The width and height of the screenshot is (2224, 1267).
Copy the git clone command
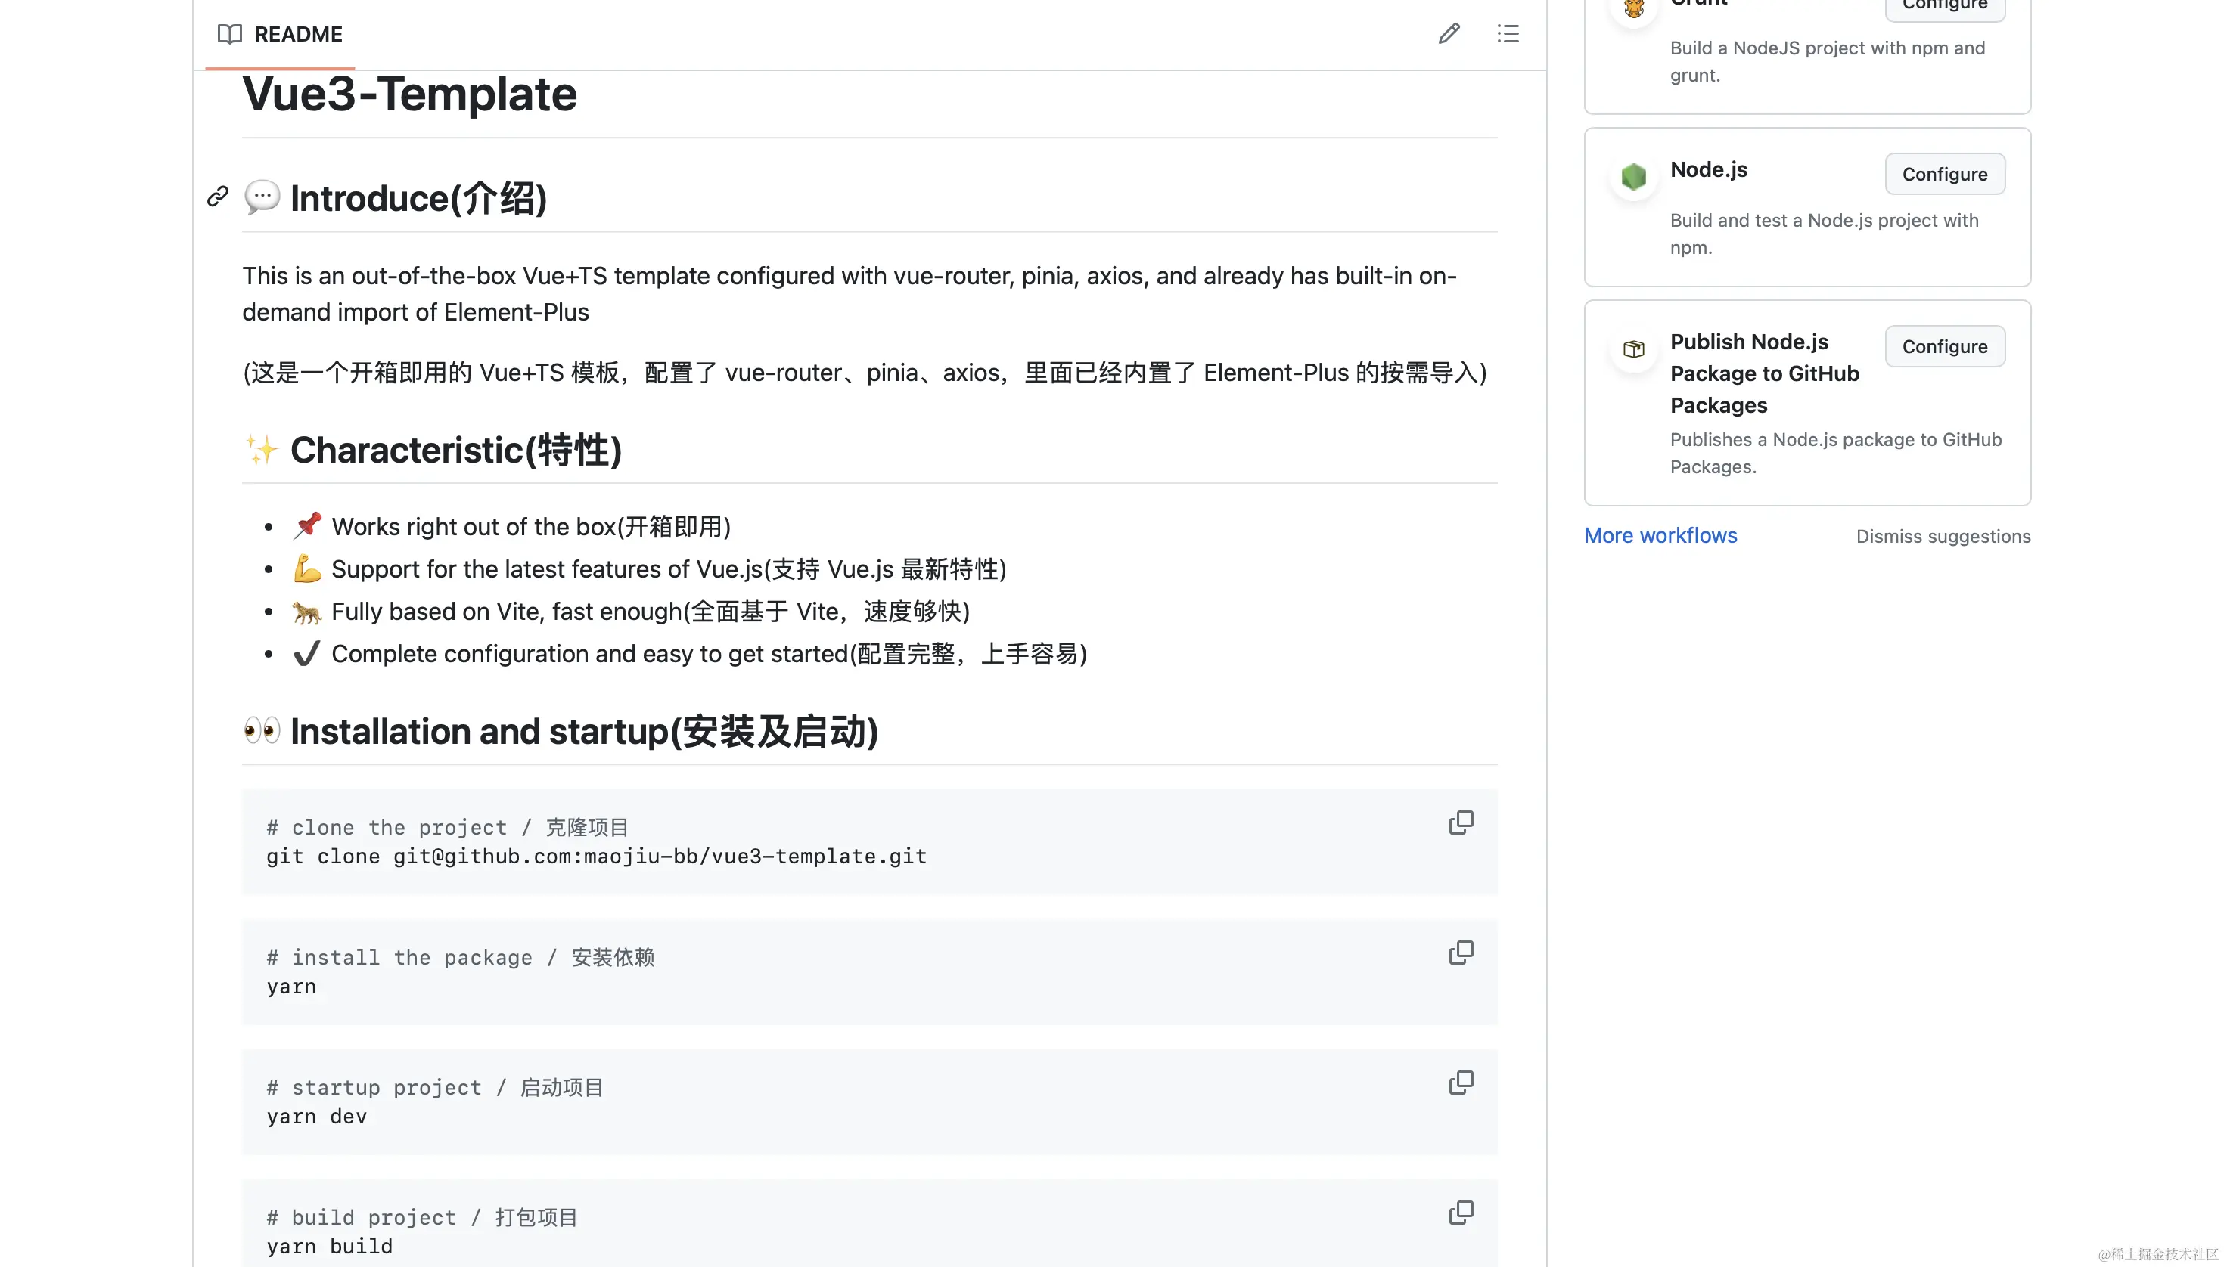click(x=1460, y=822)
